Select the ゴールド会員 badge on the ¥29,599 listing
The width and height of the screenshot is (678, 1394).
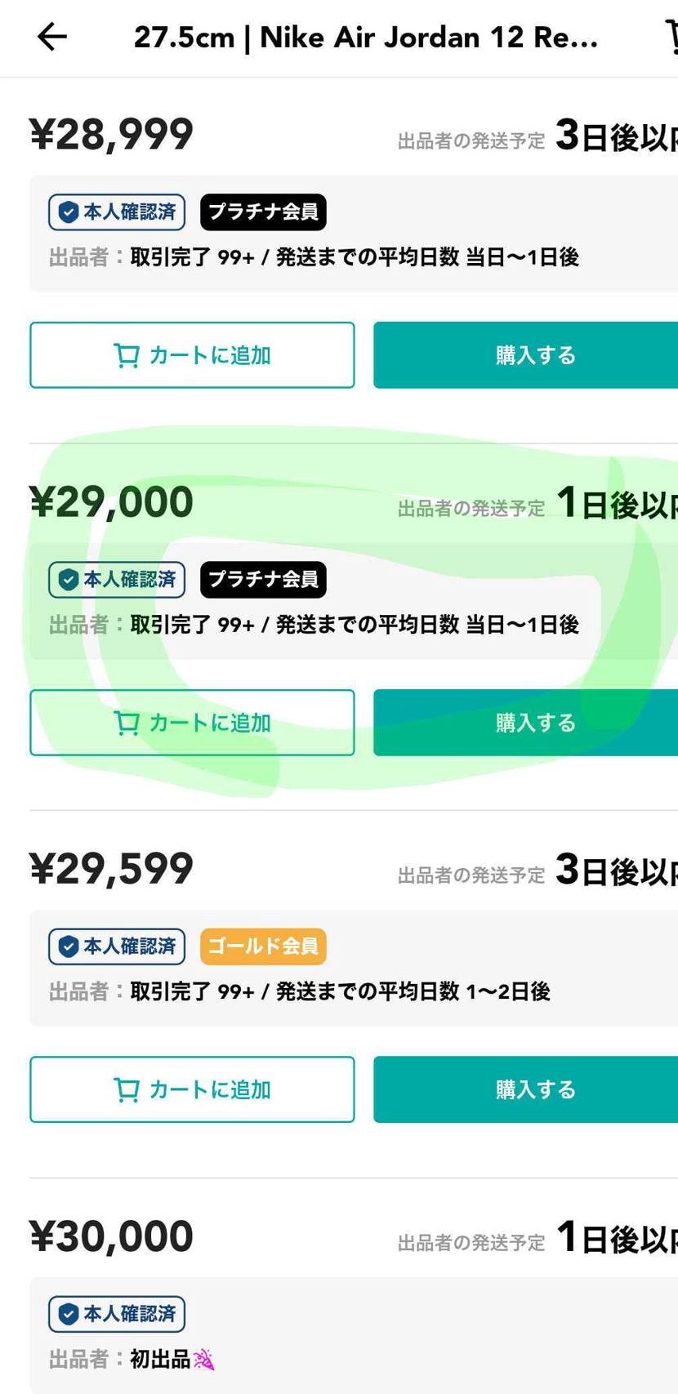point(262,947)
